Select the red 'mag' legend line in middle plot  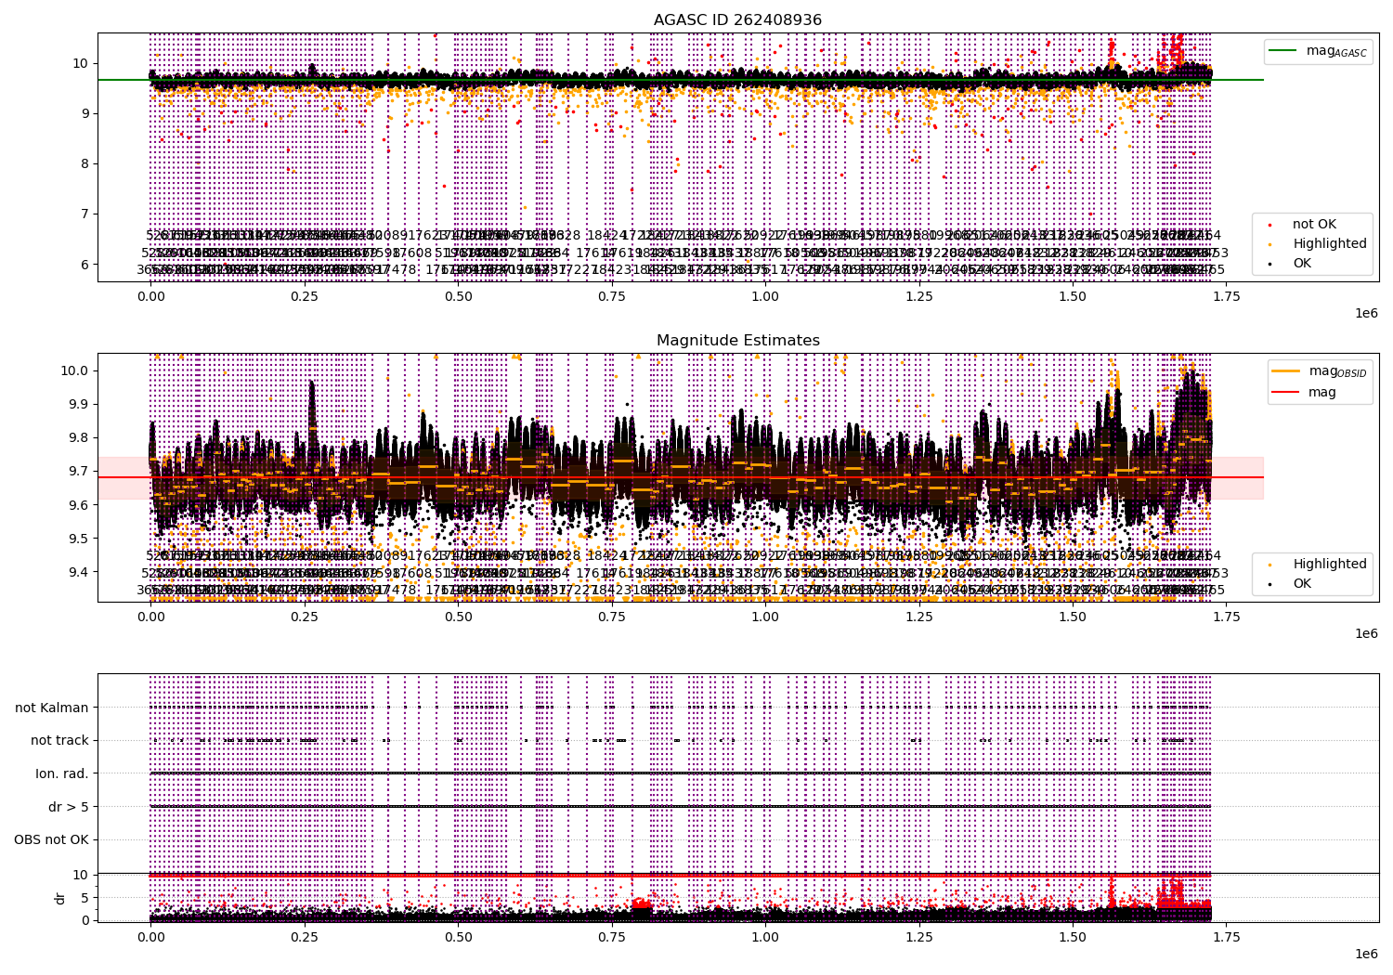pyautogui.click(x=1287, y=393)
